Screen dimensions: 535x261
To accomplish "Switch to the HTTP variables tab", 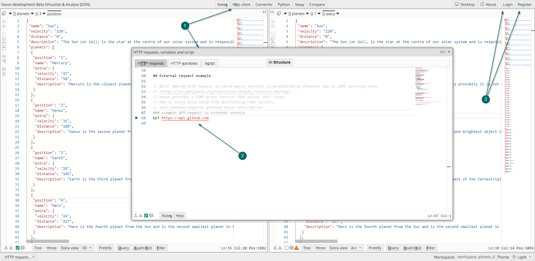I will 184,63.
